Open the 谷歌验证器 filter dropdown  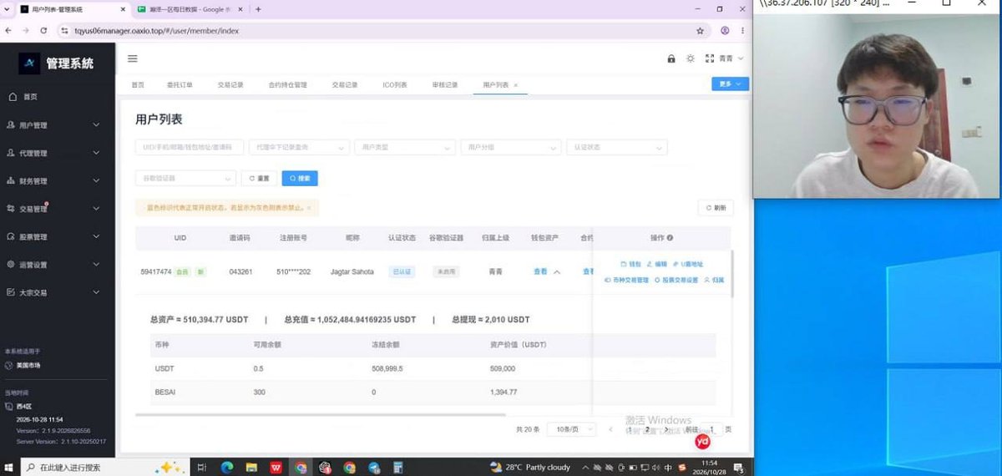pyautogui.click(x=185, y=179)
